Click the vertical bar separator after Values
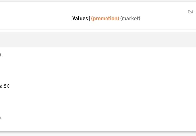The width and height of the screenshot is (196, 136). pos(90,19)
